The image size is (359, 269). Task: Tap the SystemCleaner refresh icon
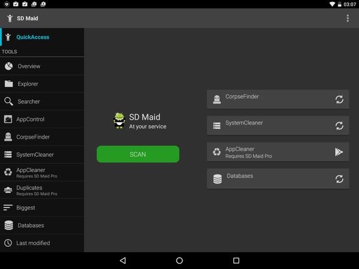(x=339, y=126)
